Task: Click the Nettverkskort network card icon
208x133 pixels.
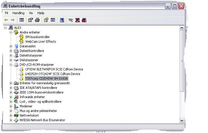Action: (x=16, y=115)
